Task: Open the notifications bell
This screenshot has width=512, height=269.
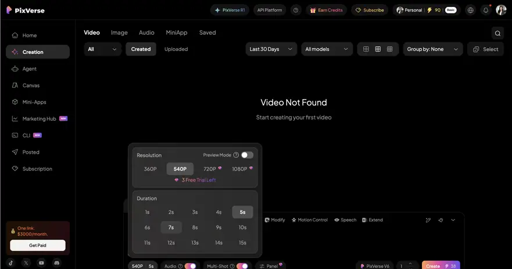Action: click(486, 10)
